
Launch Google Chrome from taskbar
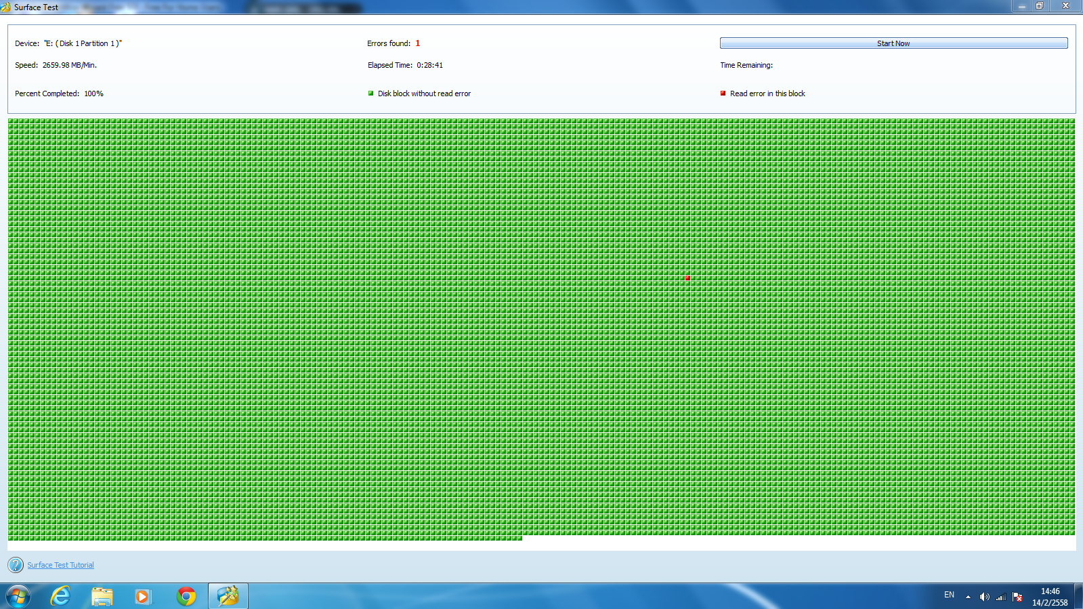[186, 596]
